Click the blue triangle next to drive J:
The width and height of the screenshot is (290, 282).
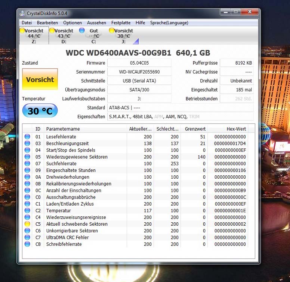click(136, 41)
